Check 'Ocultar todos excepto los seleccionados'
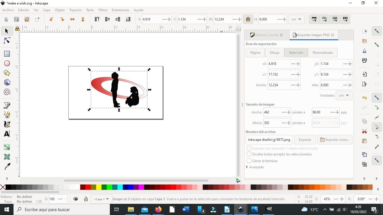The width and height of the screenshot is (383, 215). pyautogui.click(x=249, y=154)
